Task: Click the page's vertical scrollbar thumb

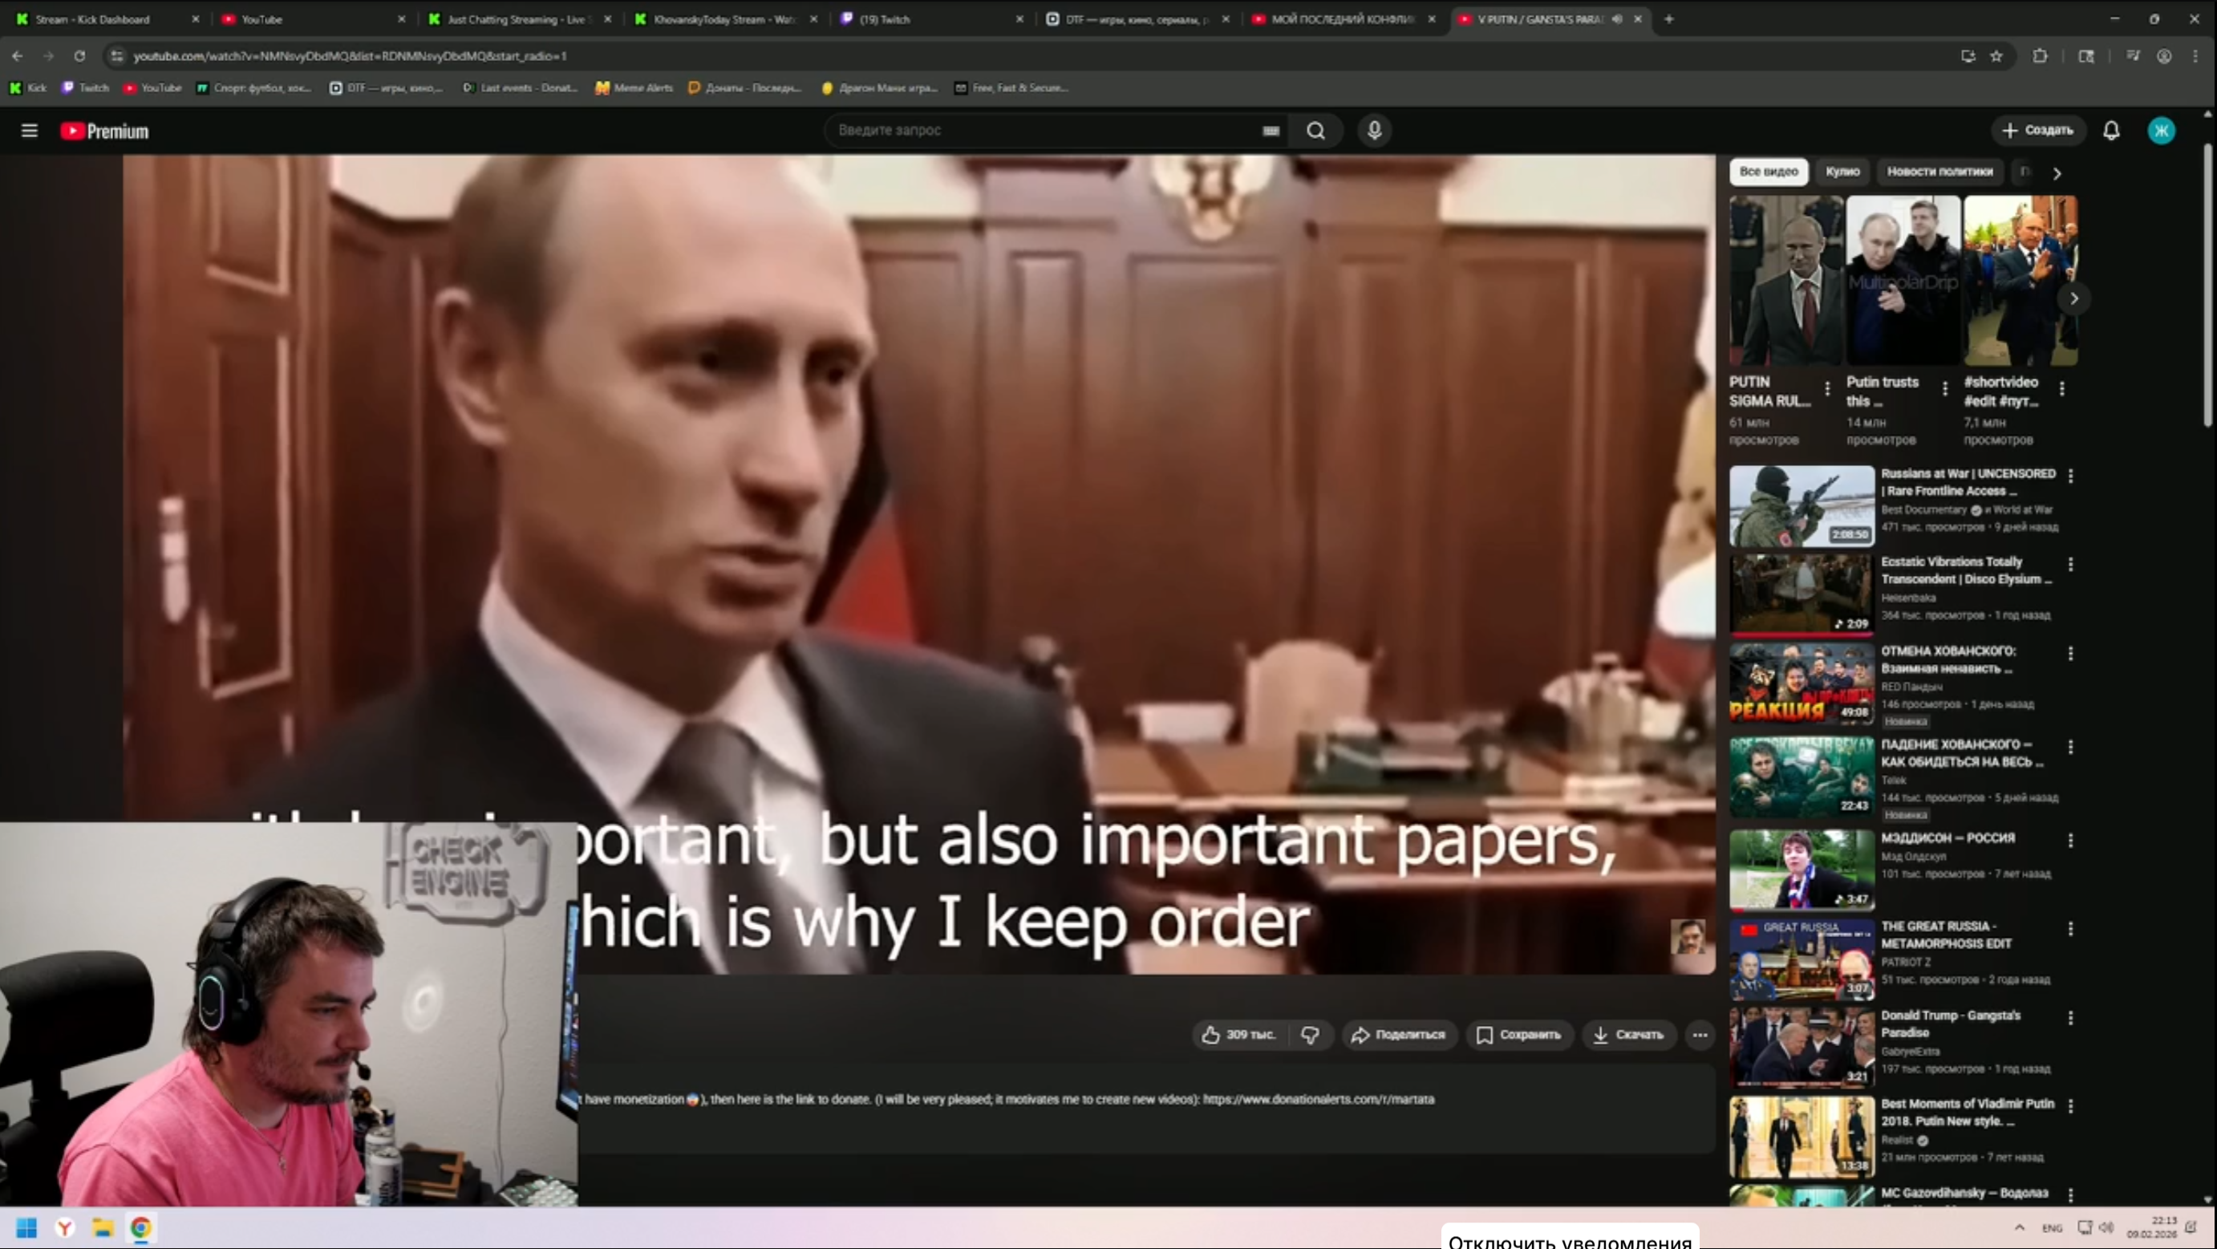Action: tap(2207, 284)
